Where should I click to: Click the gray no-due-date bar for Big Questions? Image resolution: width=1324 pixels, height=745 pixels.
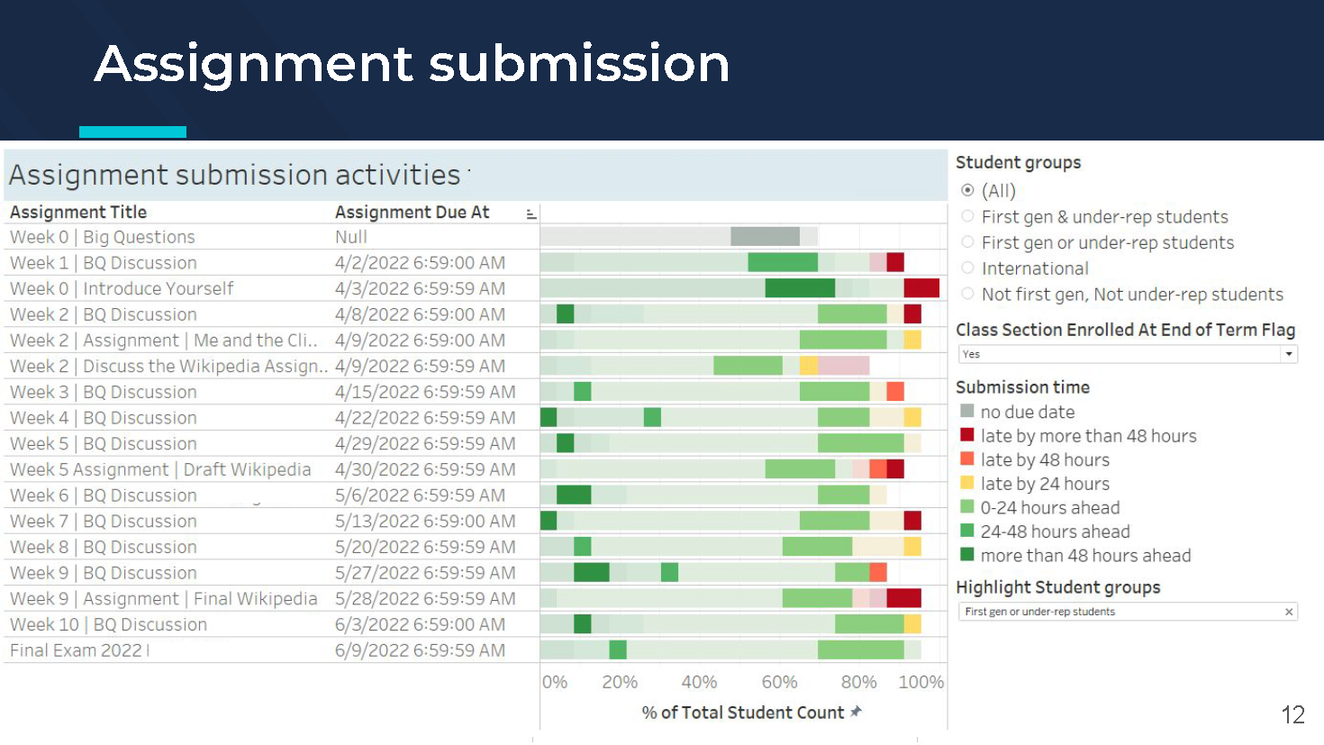click(x=765, y=236)
